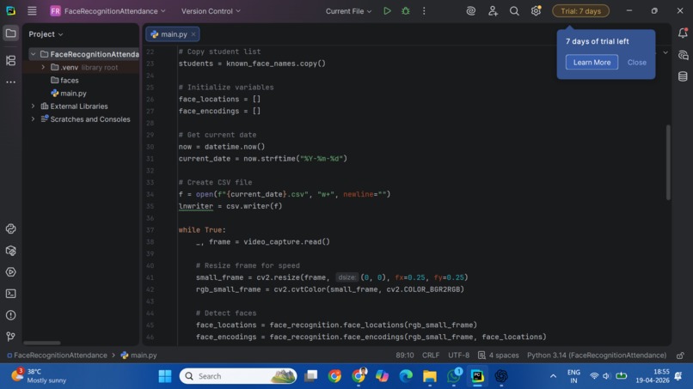
Task: Click line number 41 in gutter
Action: click(x=150, y=277)
